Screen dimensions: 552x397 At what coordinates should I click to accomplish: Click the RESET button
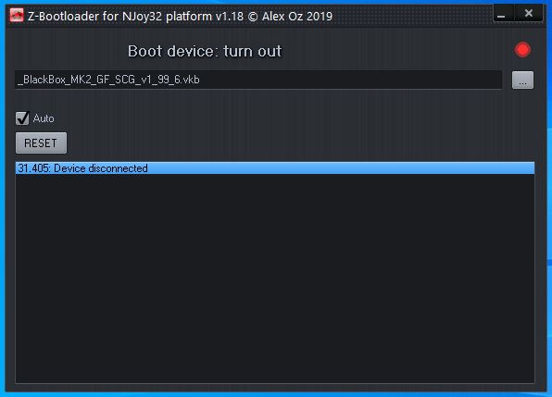coord(41,143)
